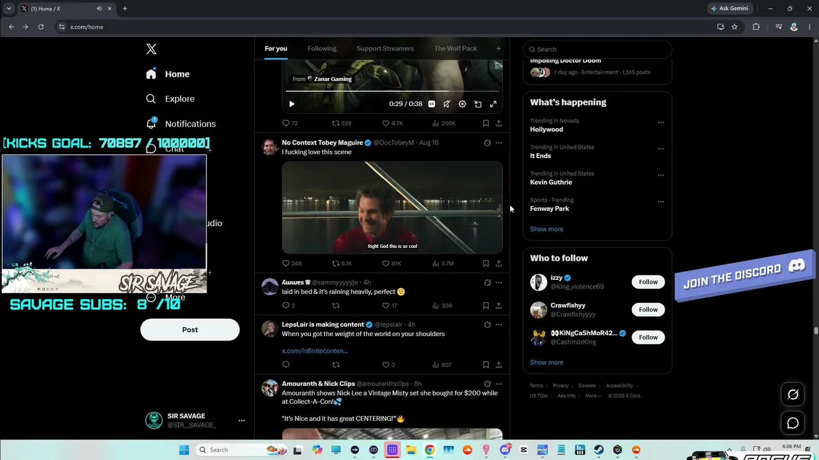Open The Wolf Pack tab
819x460 pixels.
pos(456,49)
